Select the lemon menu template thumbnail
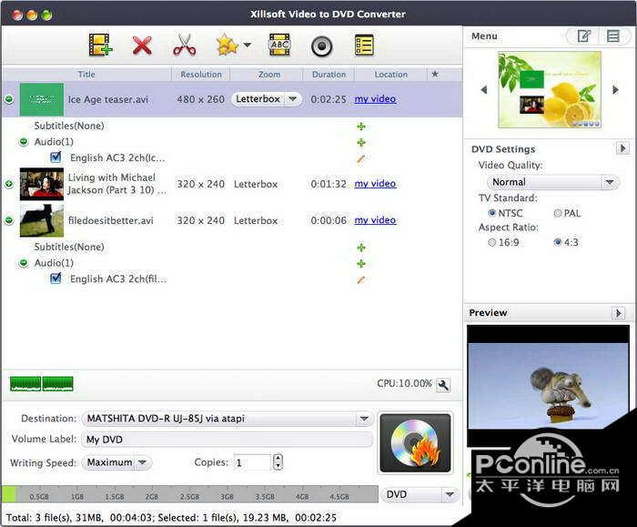This screenshot has width=637, height=527. tap(550, 89)
